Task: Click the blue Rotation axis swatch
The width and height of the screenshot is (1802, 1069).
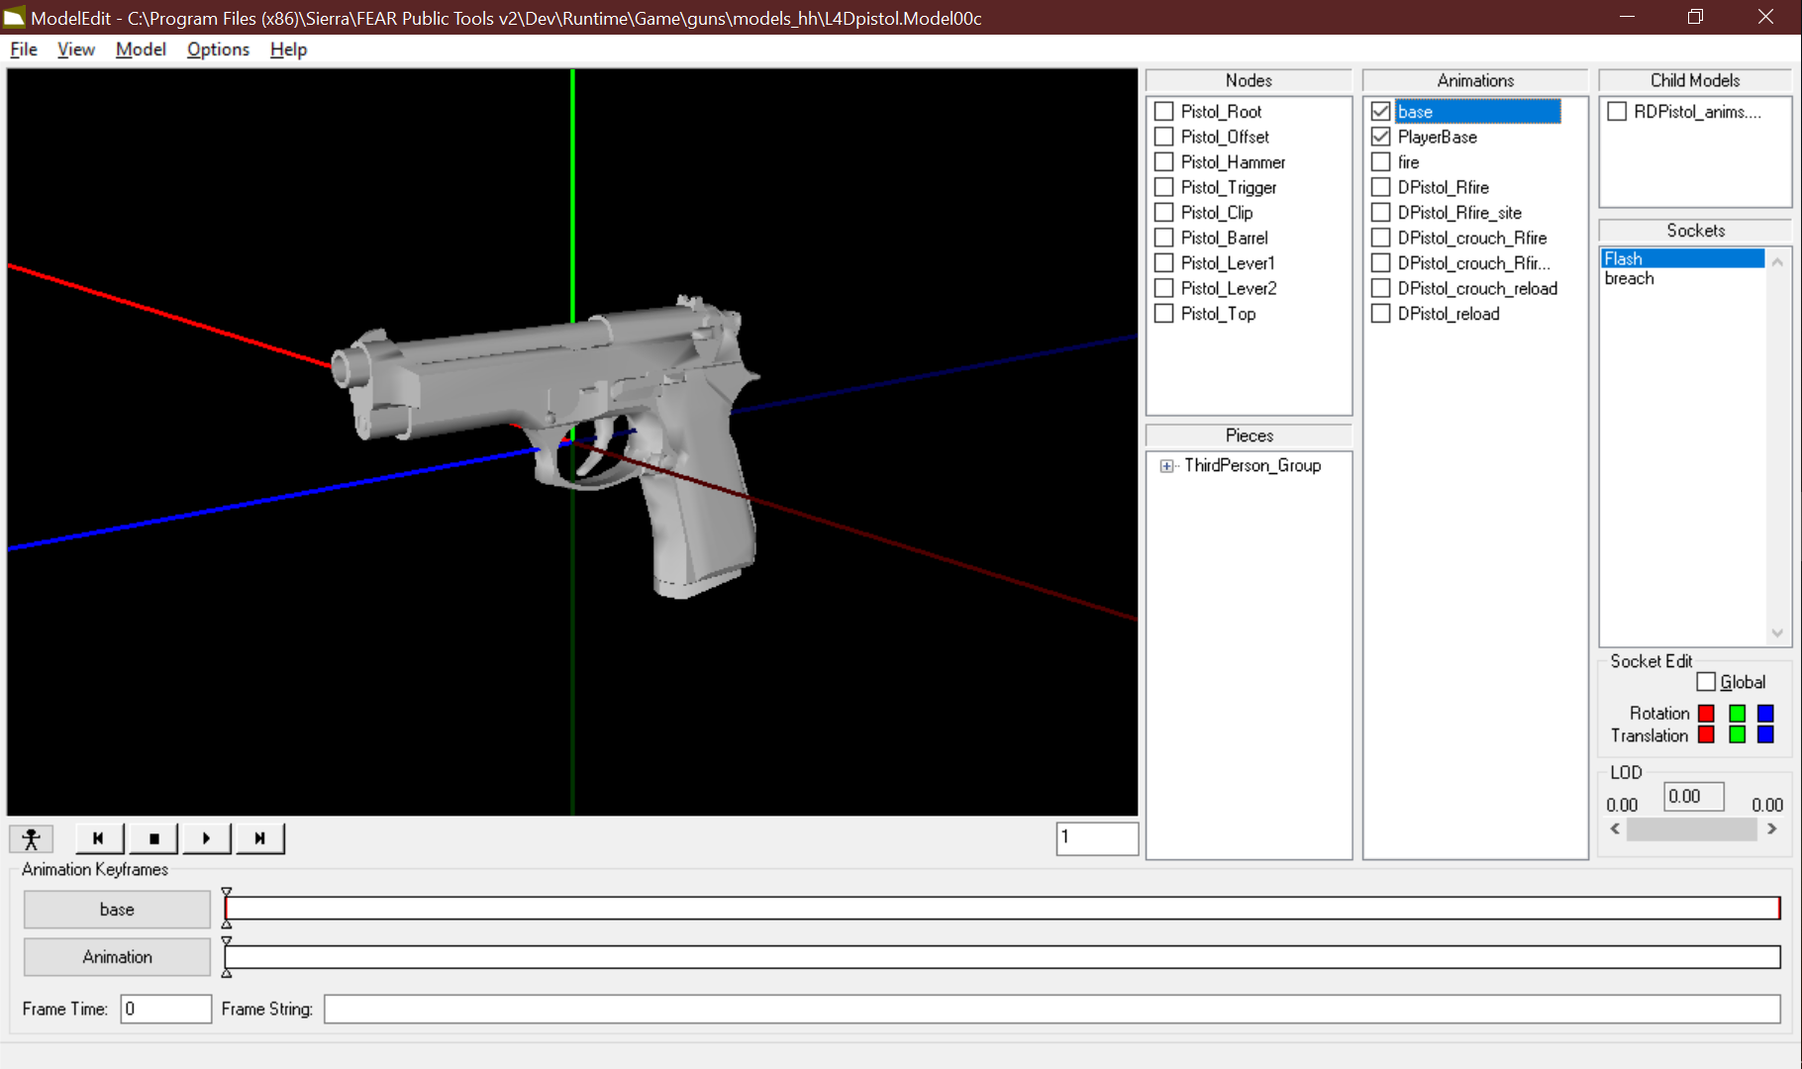Action: click(1765, 713)
